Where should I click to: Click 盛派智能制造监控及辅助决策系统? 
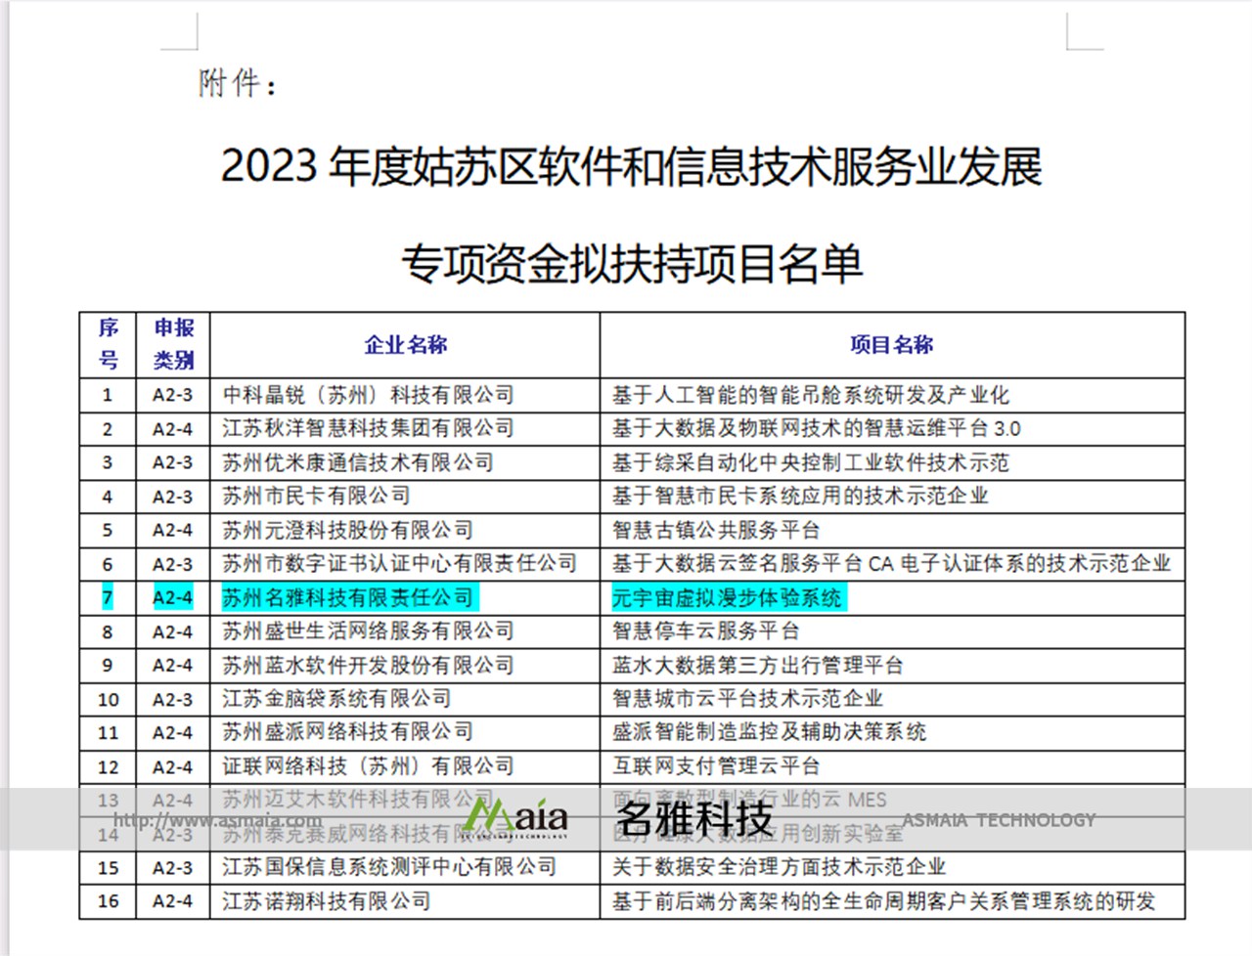click(769, 732)
